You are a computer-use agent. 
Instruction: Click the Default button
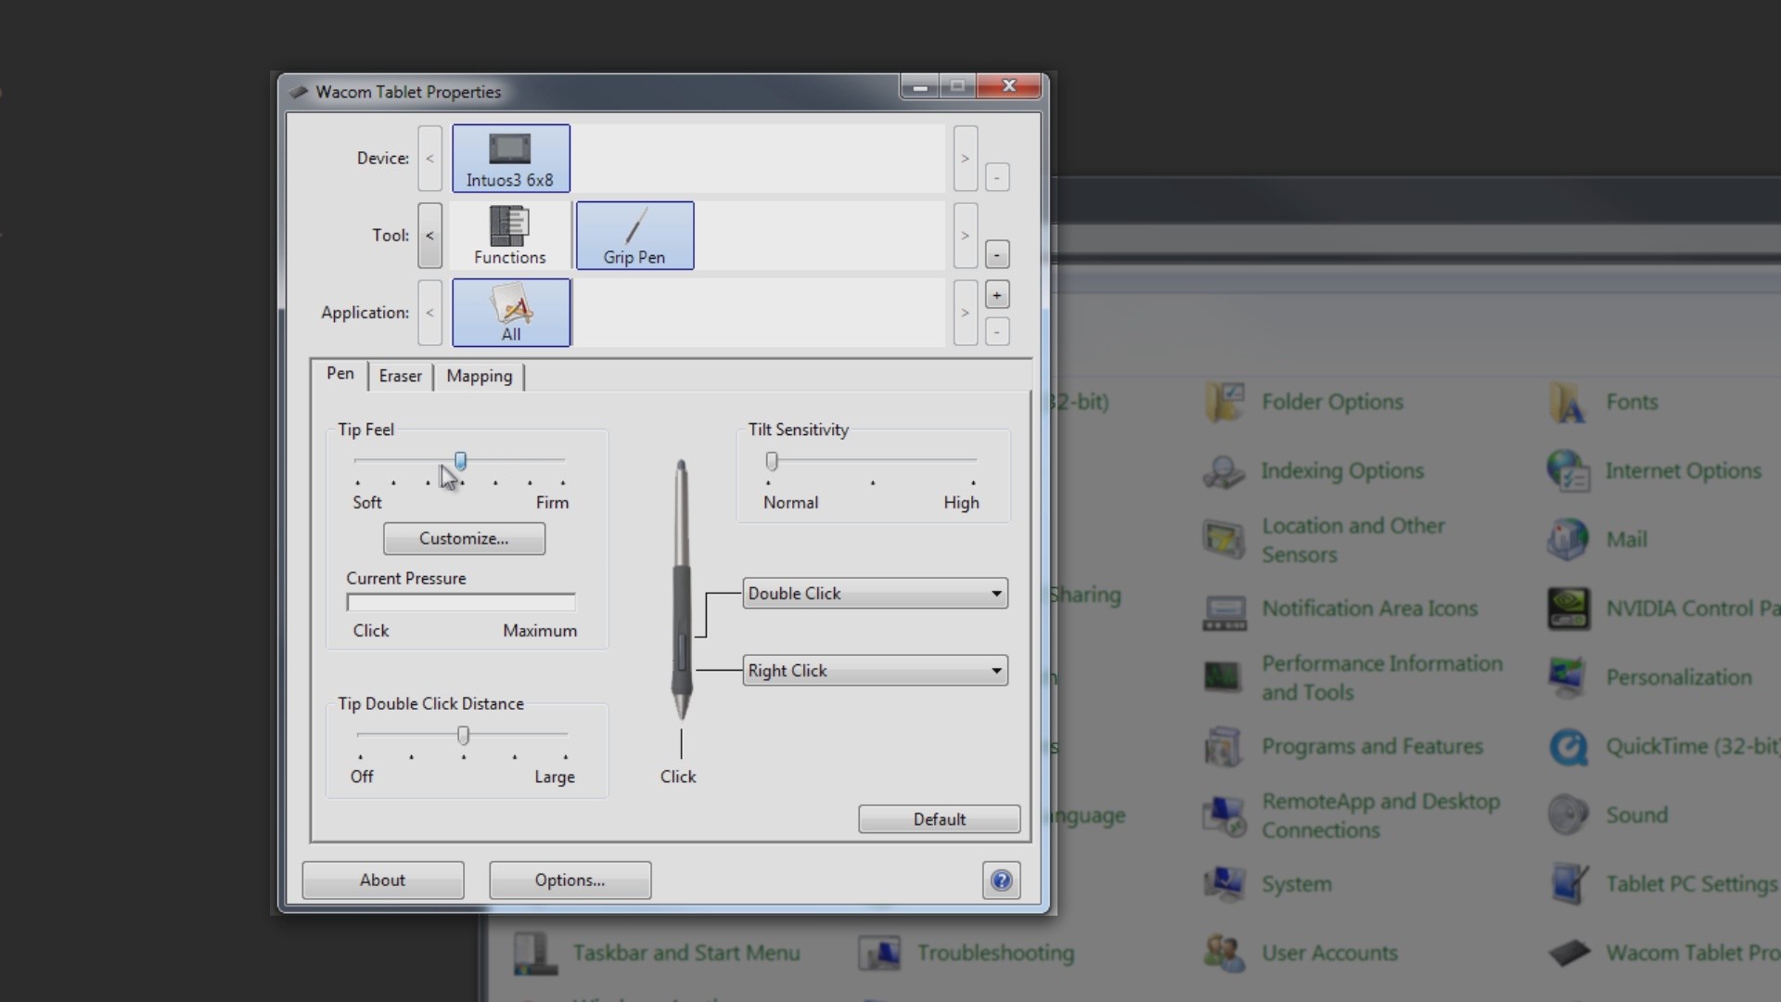[x=939, y=819]
